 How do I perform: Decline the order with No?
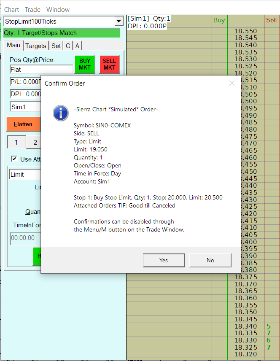(x=210, y=260)
